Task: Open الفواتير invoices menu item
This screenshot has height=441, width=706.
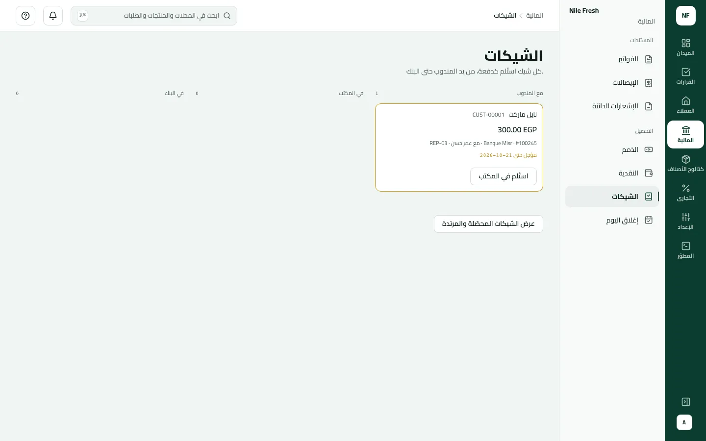Action: pyautogui.click(x=612, y=59)
